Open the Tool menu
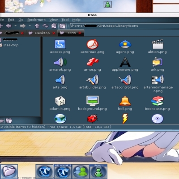Screen dimensions: 179x179 coord(65,20)
